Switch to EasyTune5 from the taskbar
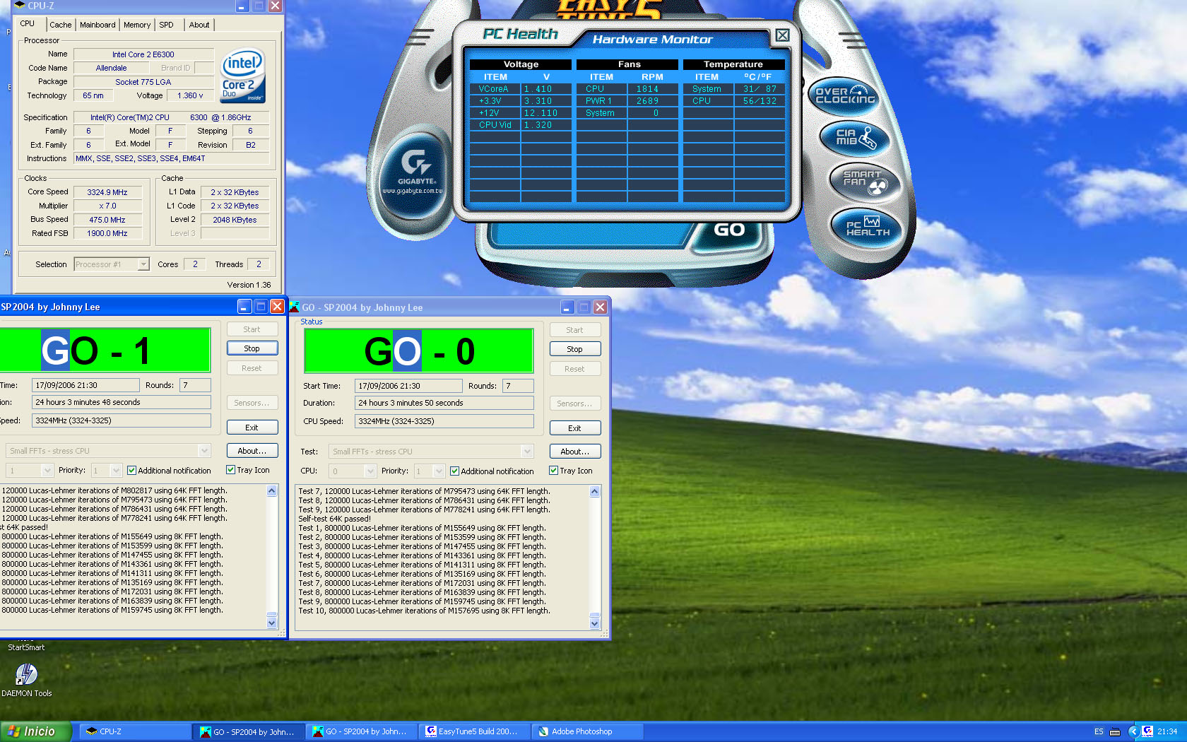The width and height of the screenshot is (1187, 742). click(x=473, y=731)
